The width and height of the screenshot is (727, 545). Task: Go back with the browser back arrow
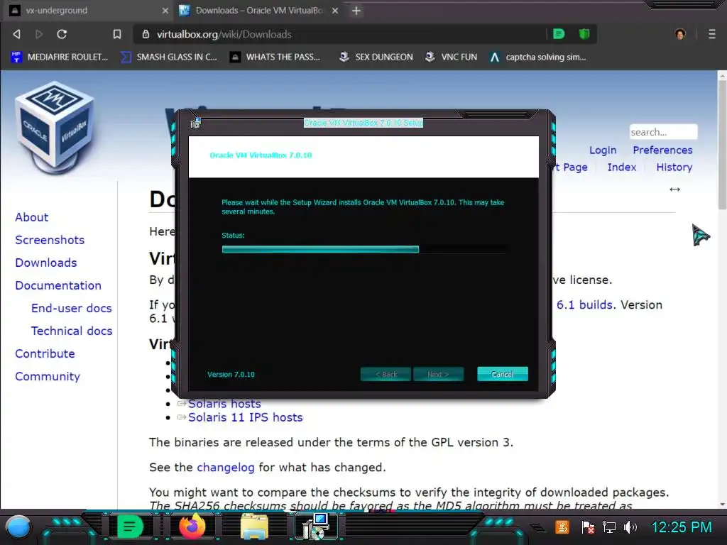(x=17, y=34)
